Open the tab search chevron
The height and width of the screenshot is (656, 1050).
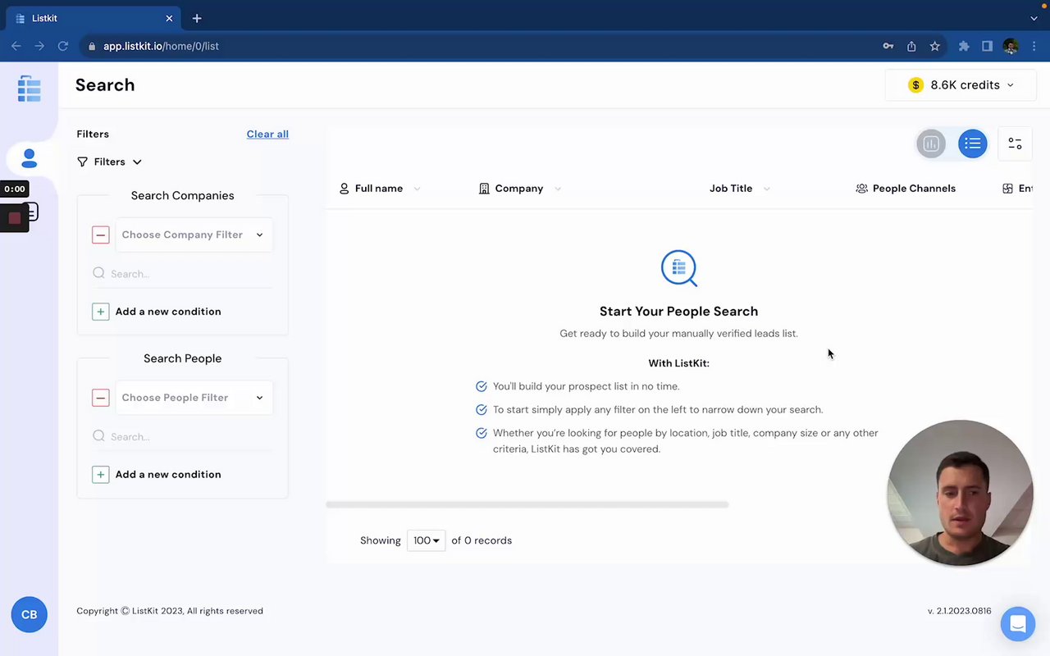click(x=1034, y=18)
